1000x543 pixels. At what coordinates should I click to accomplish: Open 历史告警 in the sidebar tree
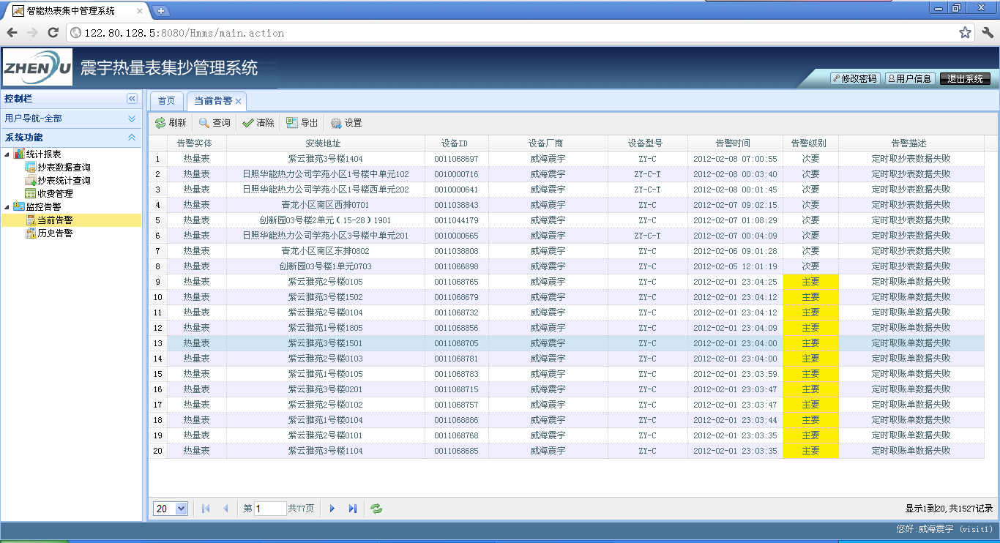pos(55,233)
